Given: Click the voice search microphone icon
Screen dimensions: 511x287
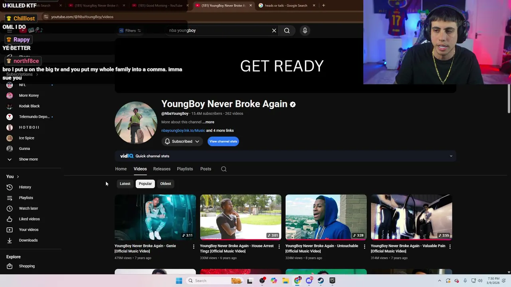Looking at the screenshot, I should click(305, 30).
